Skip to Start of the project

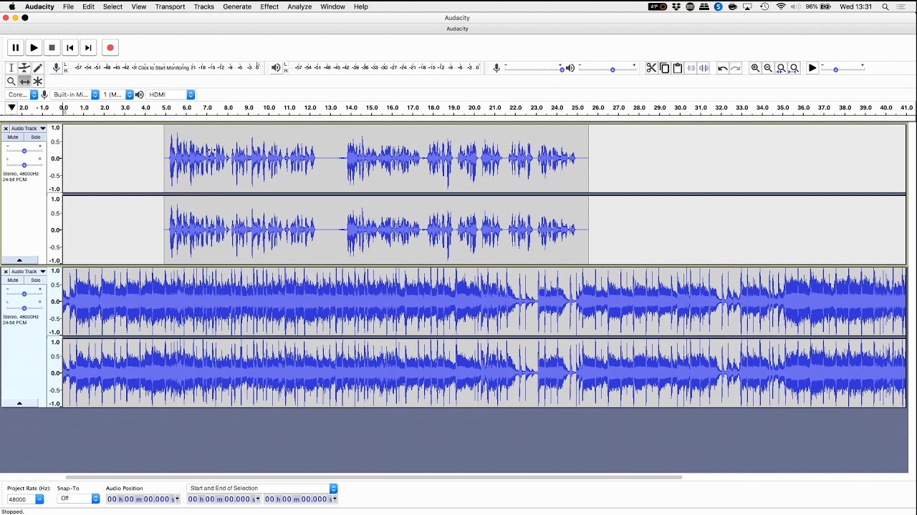70,48
